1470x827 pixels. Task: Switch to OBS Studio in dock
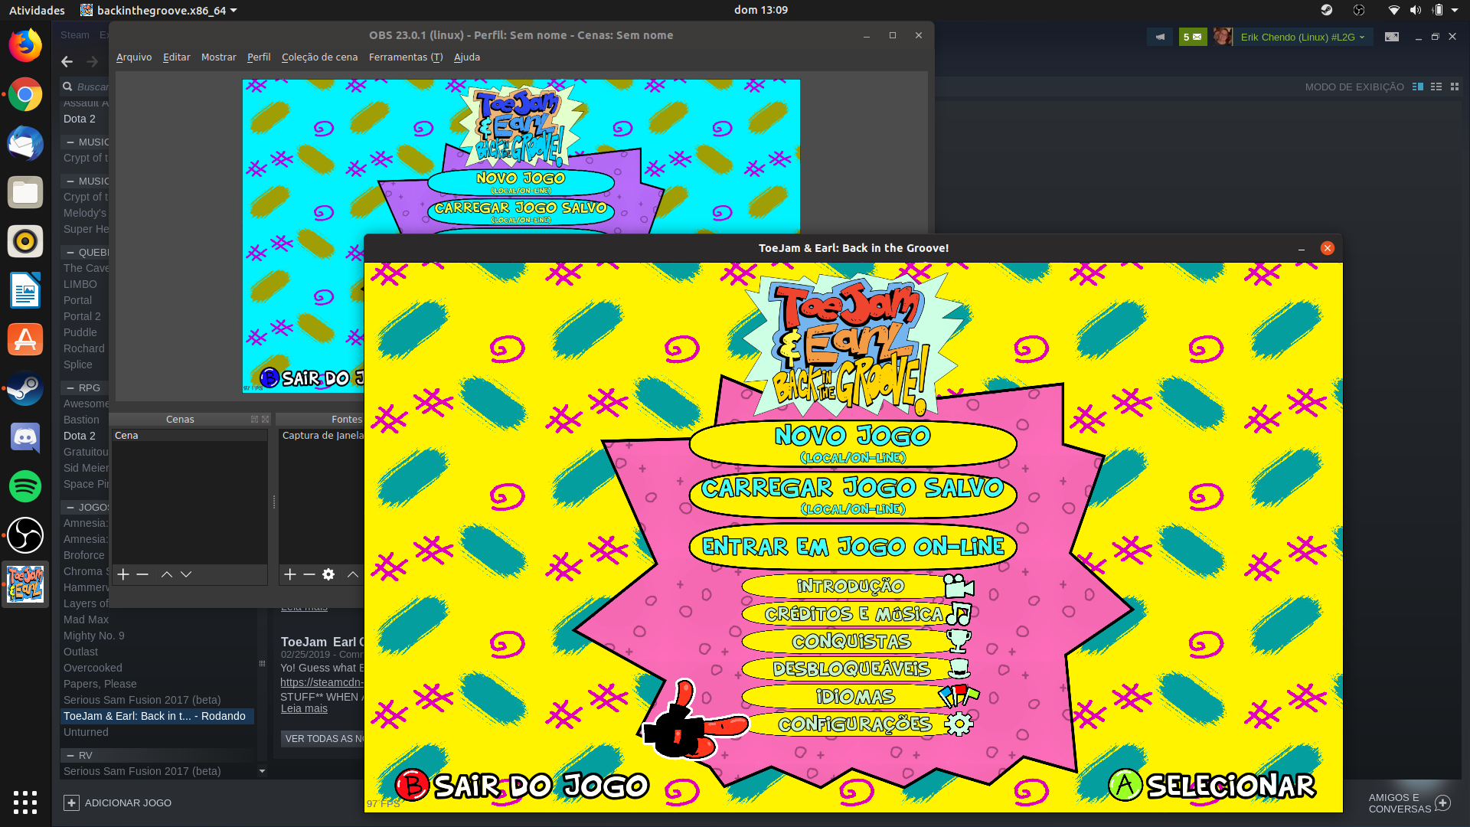pos(25,535)
